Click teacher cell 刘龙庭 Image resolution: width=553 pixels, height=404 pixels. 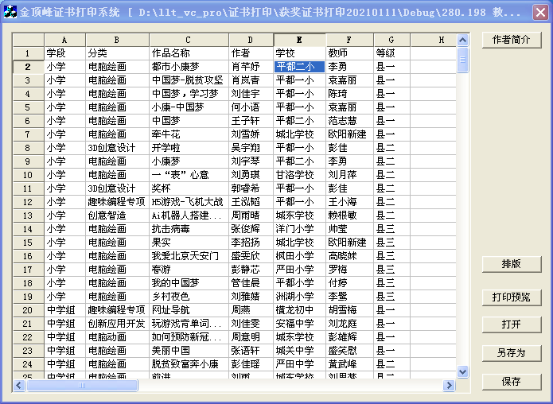[x=350, y=324]
